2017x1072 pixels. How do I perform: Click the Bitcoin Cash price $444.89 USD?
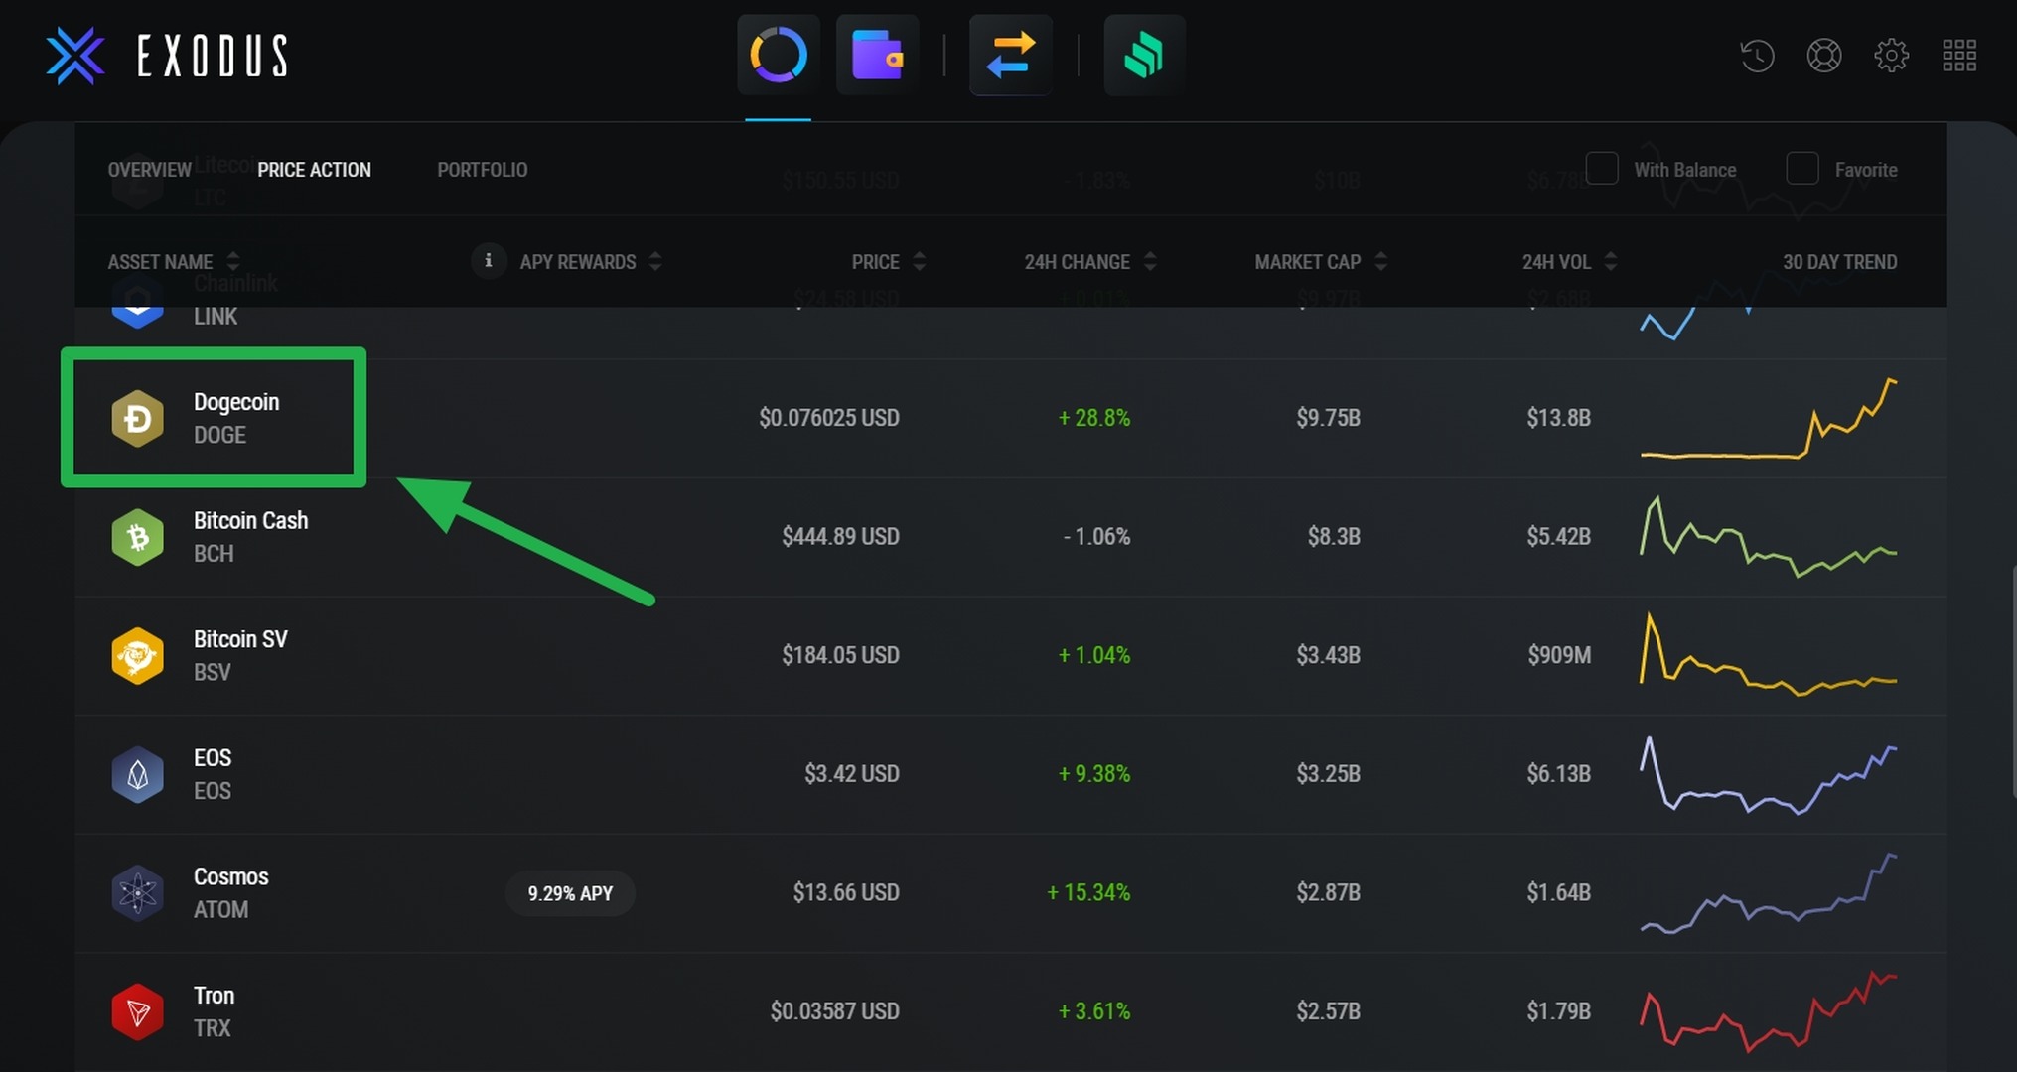(x=840, y=537)
